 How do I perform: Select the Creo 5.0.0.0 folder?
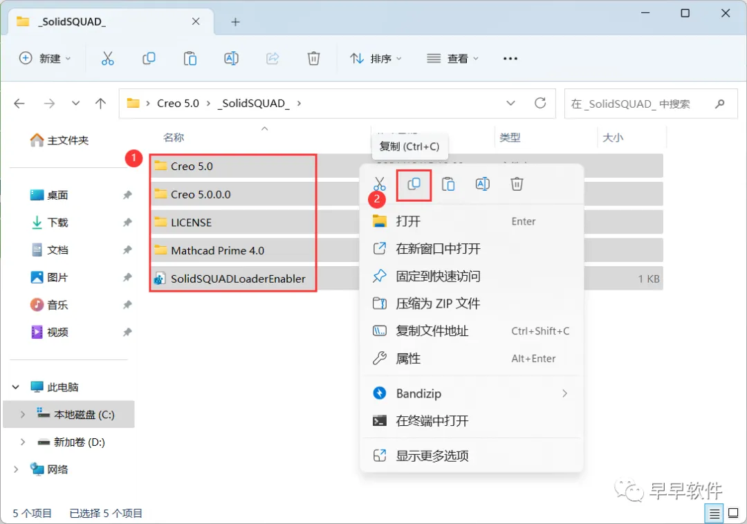coord(201,194)
